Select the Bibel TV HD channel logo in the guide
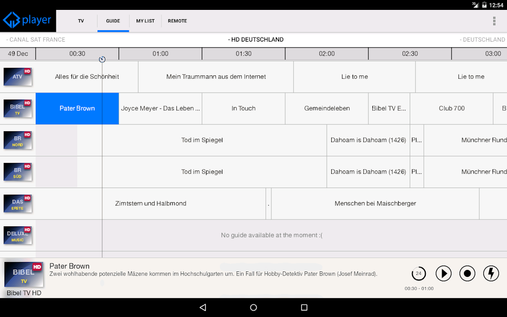 click(x=18, y=108)
